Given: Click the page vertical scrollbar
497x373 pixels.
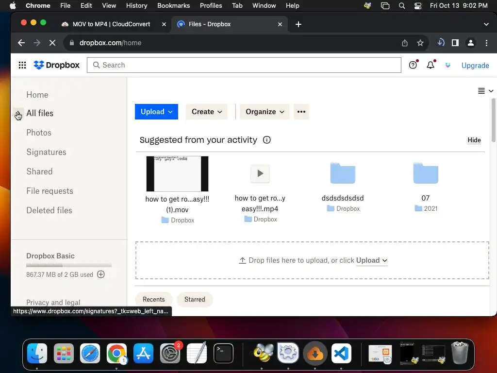Looking at the screenshot, I should 493,120.
